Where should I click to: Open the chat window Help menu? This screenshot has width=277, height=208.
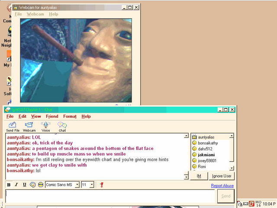pos(86,117)
